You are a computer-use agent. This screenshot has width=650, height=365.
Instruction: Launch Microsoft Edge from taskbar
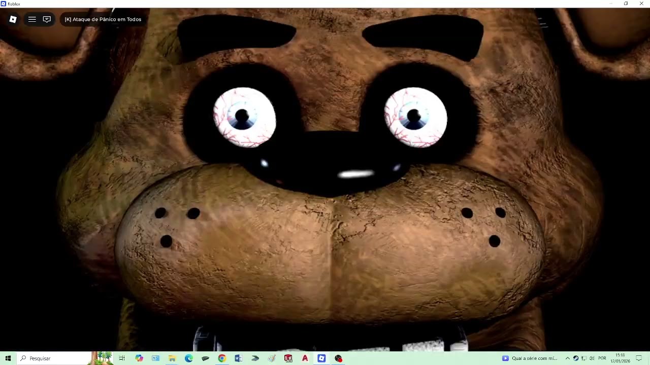click(188, 358)
